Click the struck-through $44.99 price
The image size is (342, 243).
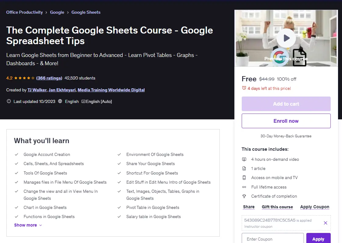click(267, 79)
